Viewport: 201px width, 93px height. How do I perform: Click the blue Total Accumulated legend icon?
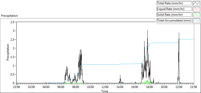point(196,20)
